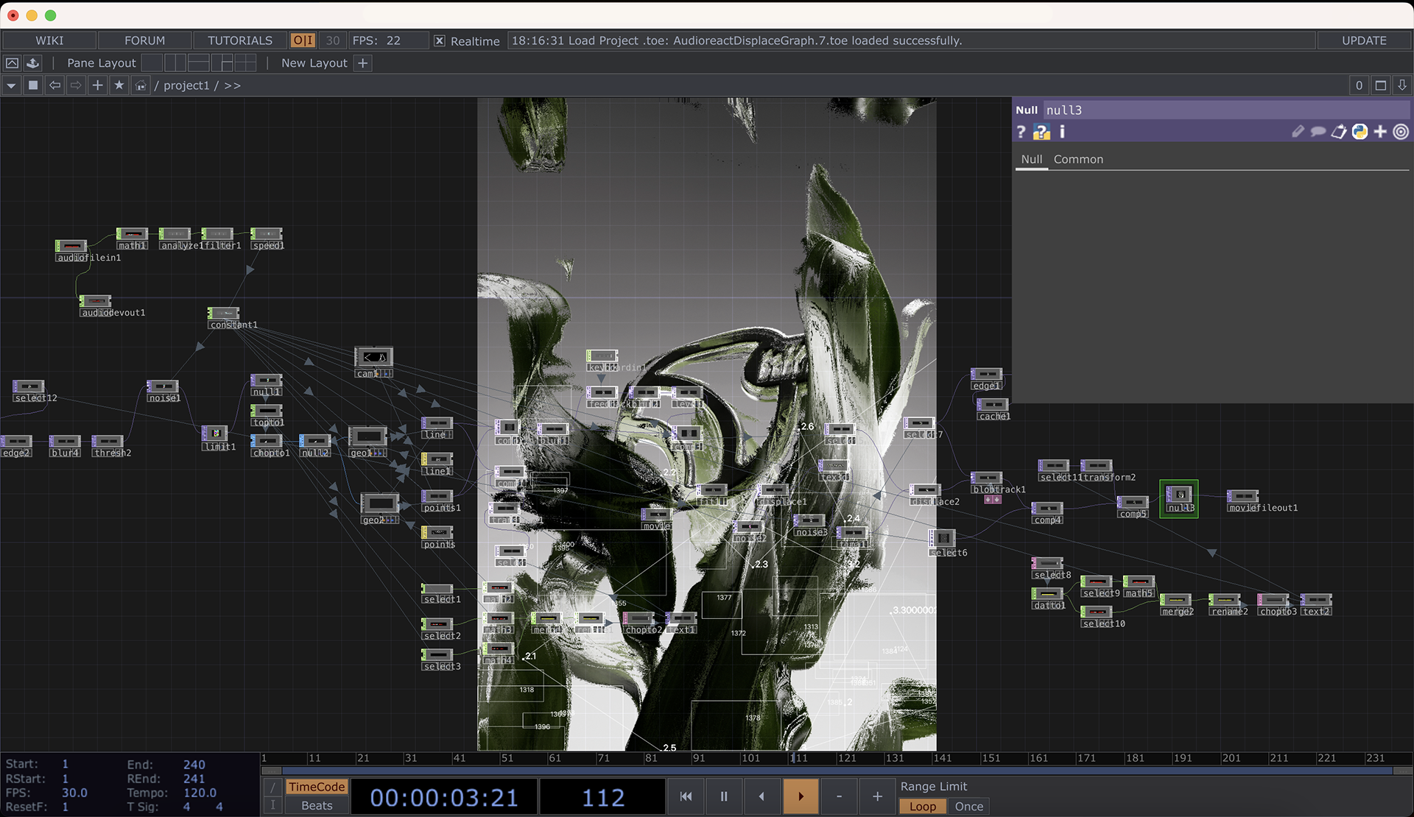Click the operator info 'i' icon
Image resolution: width=1414 pixels, height=817 pixels.
click(x=1062, y=132)
